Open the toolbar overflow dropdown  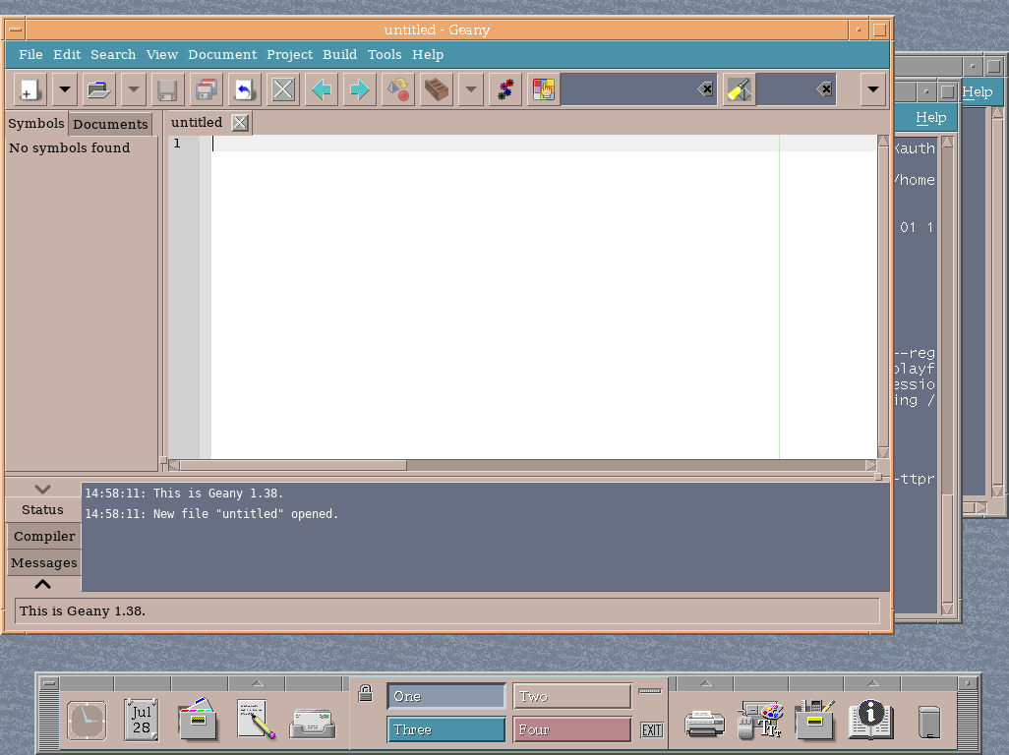[x=871, y=89]
